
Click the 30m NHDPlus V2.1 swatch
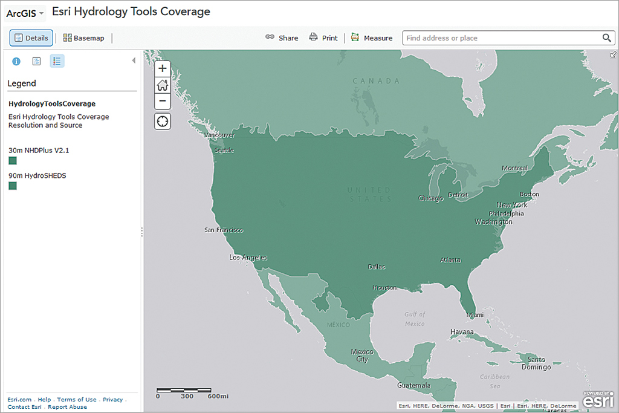tap(13, 160)
